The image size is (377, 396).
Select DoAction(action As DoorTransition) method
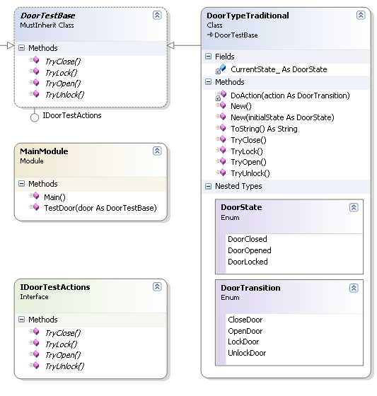coord(290,95)
